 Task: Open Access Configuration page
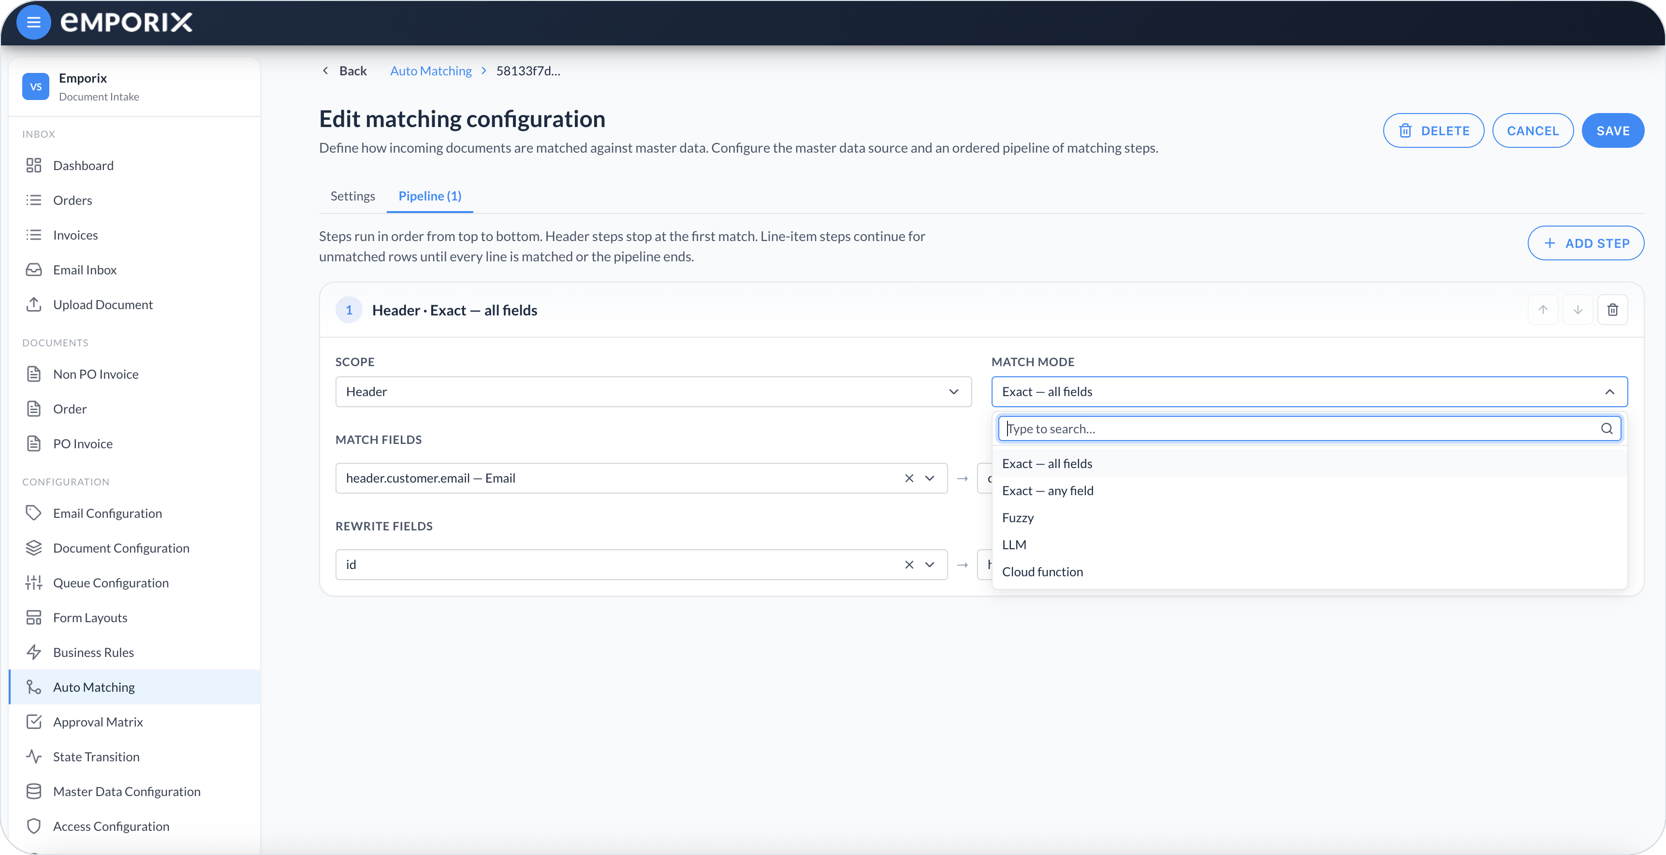pos(134,826)
